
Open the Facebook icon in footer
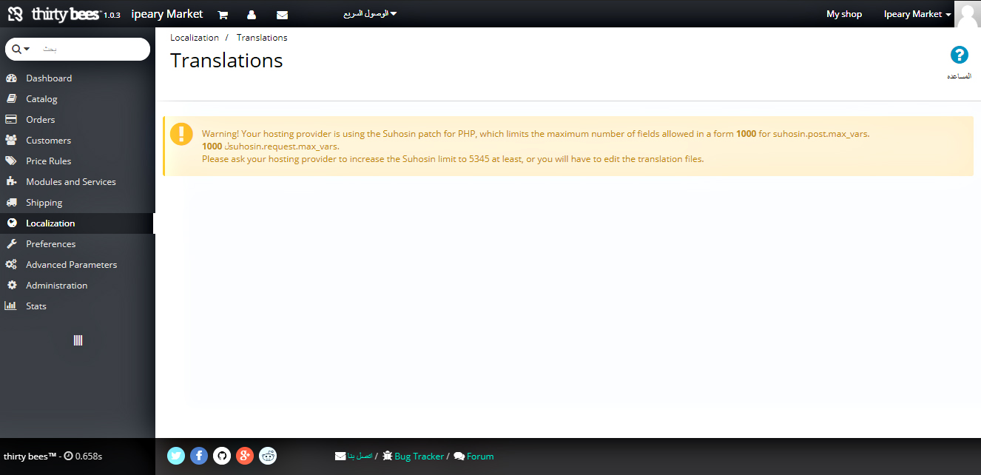pos(199,456)
